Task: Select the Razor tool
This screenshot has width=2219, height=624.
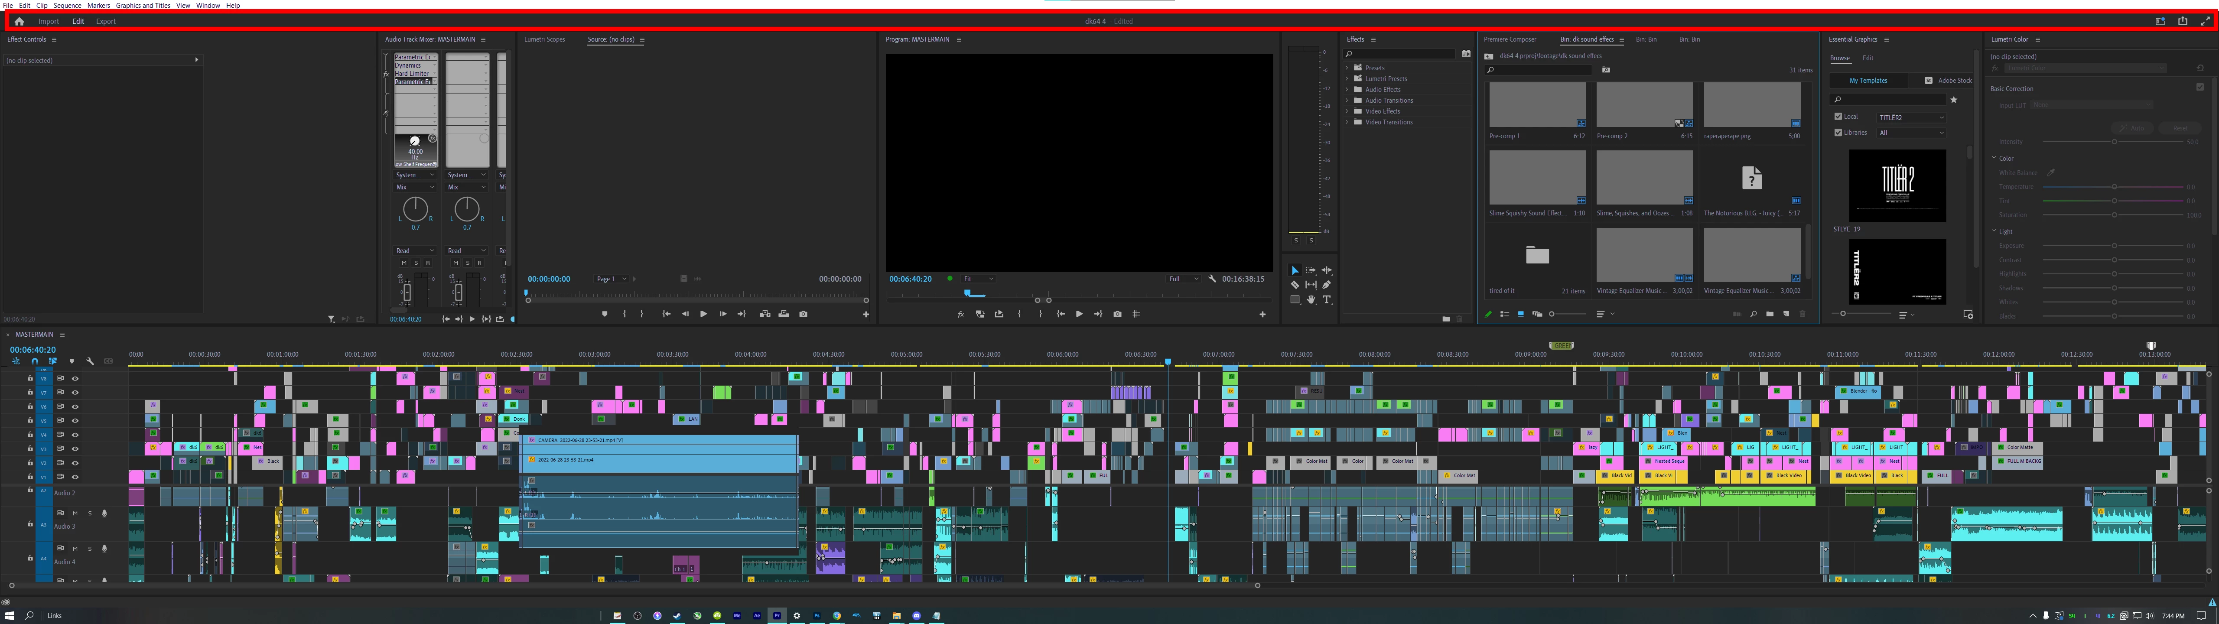Action: point(1295,285)
